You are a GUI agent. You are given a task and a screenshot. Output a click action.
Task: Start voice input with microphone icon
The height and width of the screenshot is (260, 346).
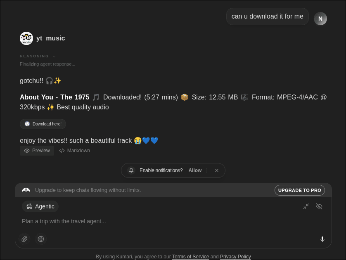pyautogui.click(x=322, y=239)
